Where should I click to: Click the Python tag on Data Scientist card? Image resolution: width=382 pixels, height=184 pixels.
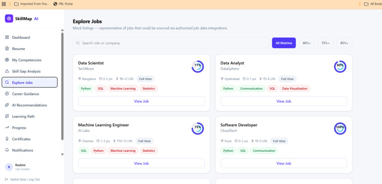point(86,88)
